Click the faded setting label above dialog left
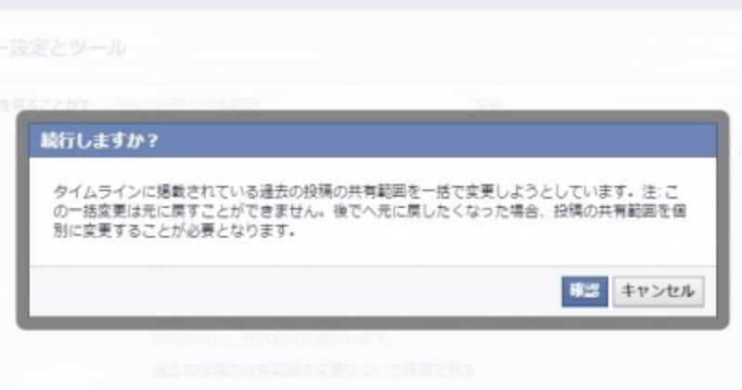Image resolution: width=742 pixels, height=390 pixels. coord(45,103)
